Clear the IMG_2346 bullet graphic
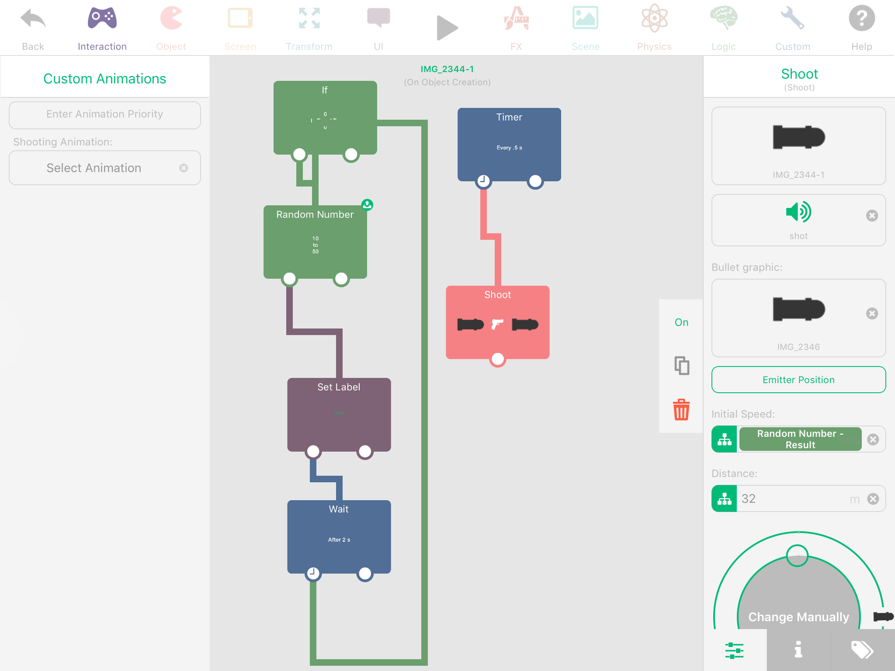The width and height of the screenshot is (895, 671). coord(872,314)
